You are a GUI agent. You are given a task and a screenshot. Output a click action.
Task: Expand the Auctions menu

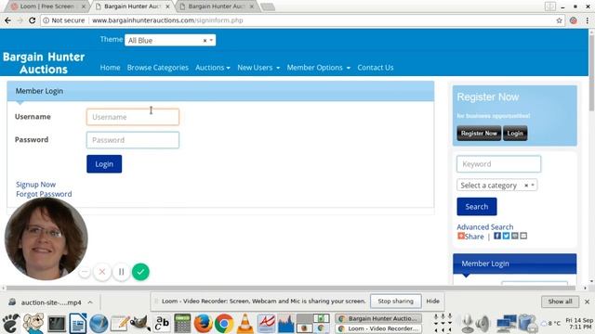[213, 68]
